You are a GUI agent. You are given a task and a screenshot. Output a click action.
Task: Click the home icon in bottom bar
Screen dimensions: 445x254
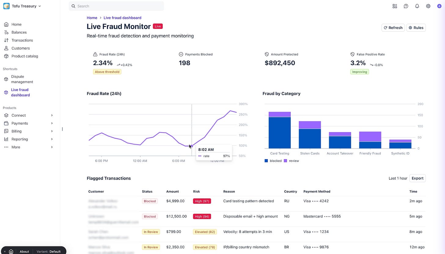pyautogui.click(x=11, y=252)
